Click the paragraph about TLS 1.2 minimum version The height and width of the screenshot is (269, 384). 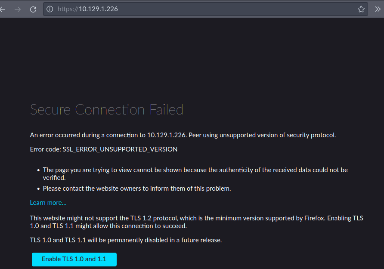click(196, 222)
